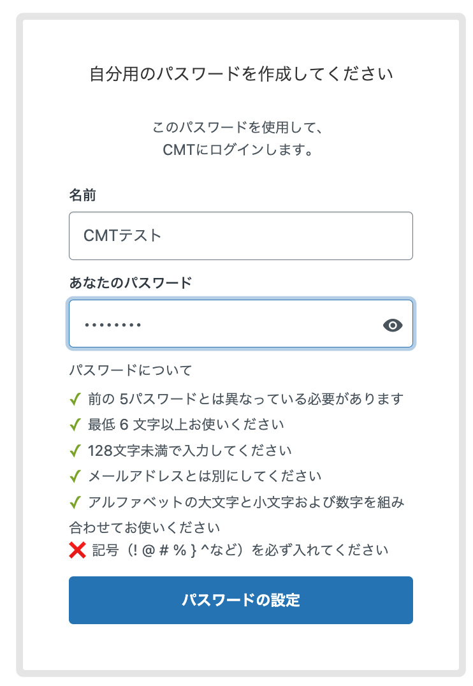Focus the 名前 field containing CMTテスト

[240, 236]
